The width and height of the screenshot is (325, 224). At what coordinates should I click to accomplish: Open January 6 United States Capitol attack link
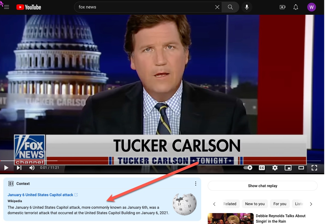40,195
